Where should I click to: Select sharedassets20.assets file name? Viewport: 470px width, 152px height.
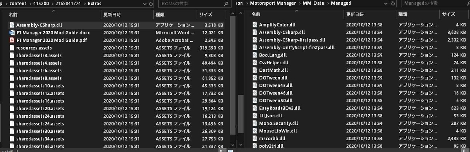[40, 108]
